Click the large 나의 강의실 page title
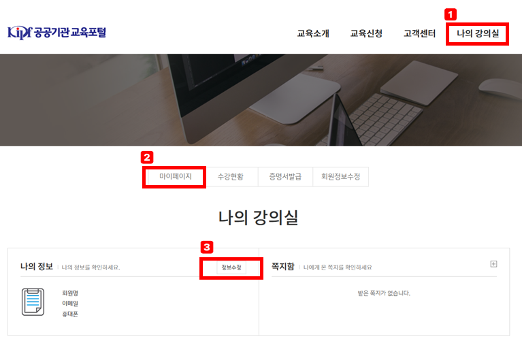Viewport: 522px width, 345px height. 258,218
